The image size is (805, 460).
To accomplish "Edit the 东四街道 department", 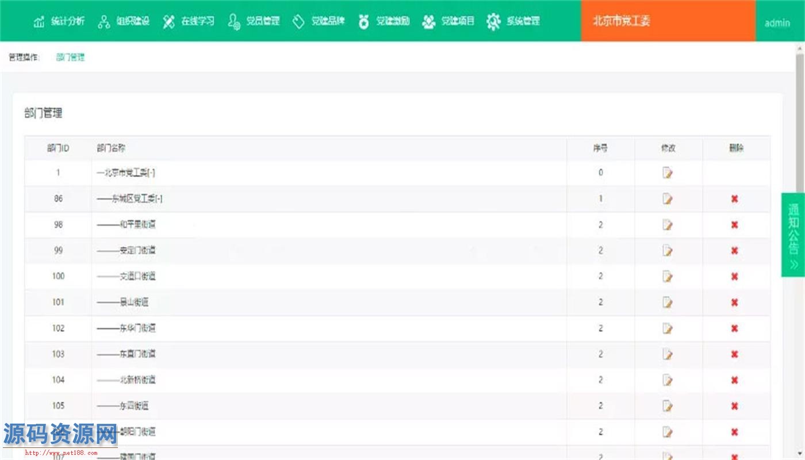I will click(x=668, y=406).
